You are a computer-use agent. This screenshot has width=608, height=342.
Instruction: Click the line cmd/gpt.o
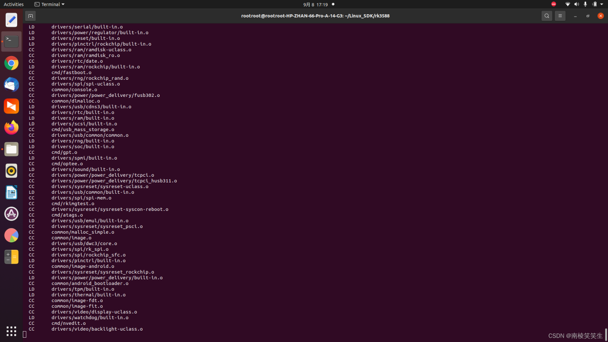[x=65, y=152]
